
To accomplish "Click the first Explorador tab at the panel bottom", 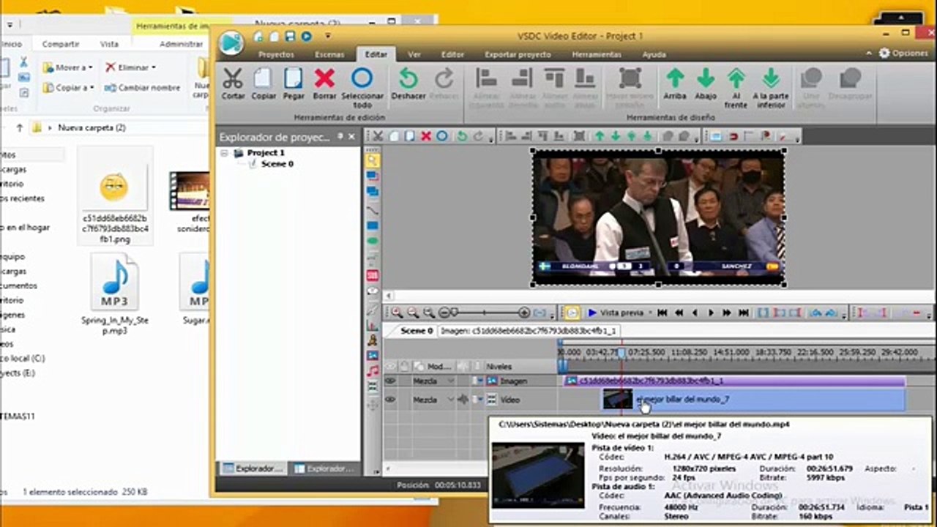I will (251, 468).
